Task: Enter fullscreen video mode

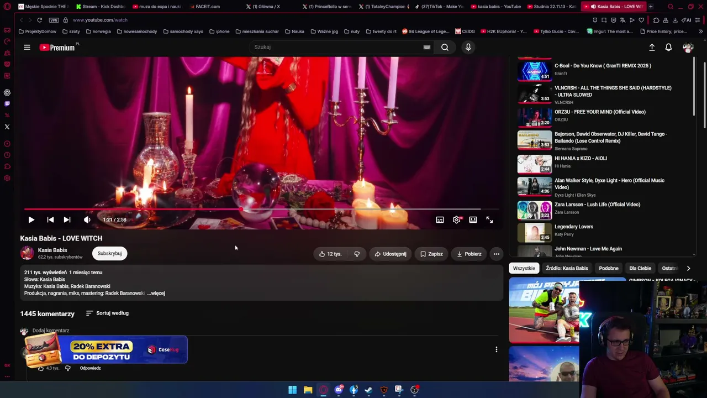Action: [x=489, y=219]
